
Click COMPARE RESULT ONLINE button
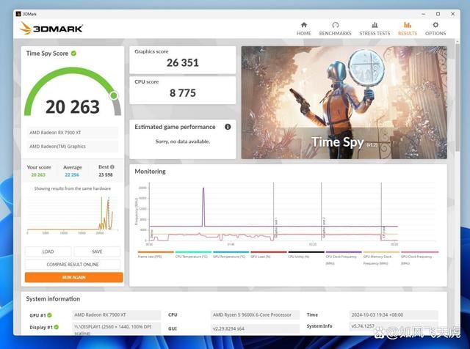coord(73,264)
